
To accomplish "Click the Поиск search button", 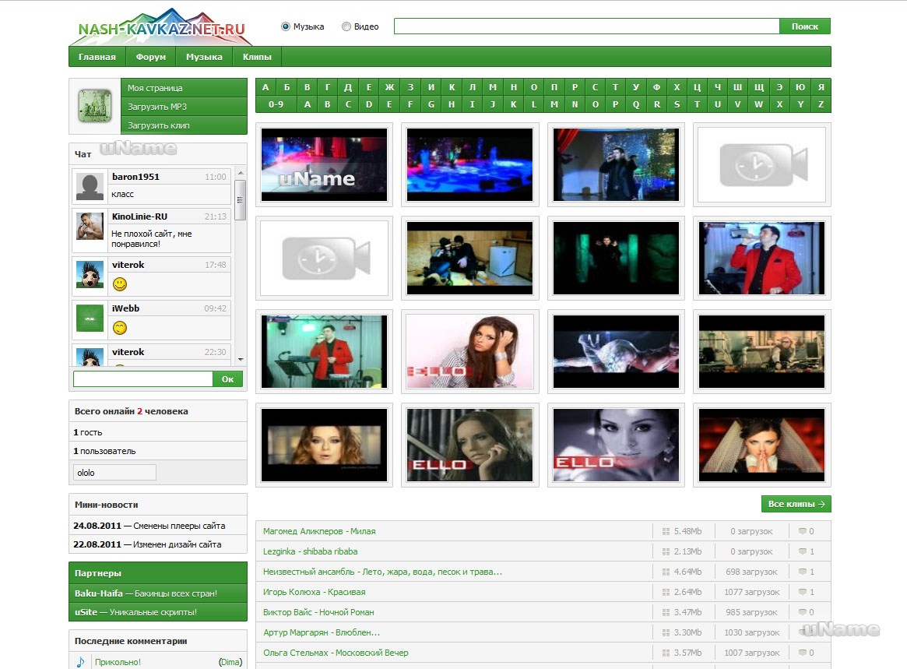I will click(x=804, y=26).
